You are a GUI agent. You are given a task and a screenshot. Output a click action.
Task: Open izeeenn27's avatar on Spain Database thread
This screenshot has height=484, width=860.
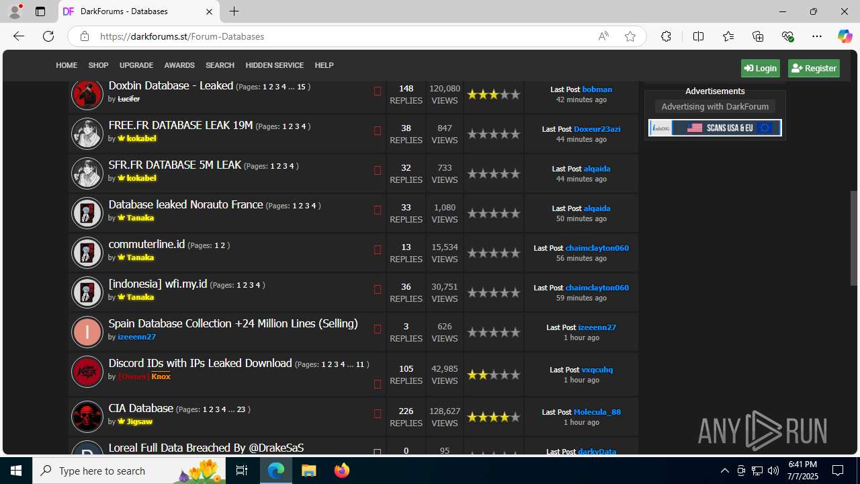click(x=87, y=331)
